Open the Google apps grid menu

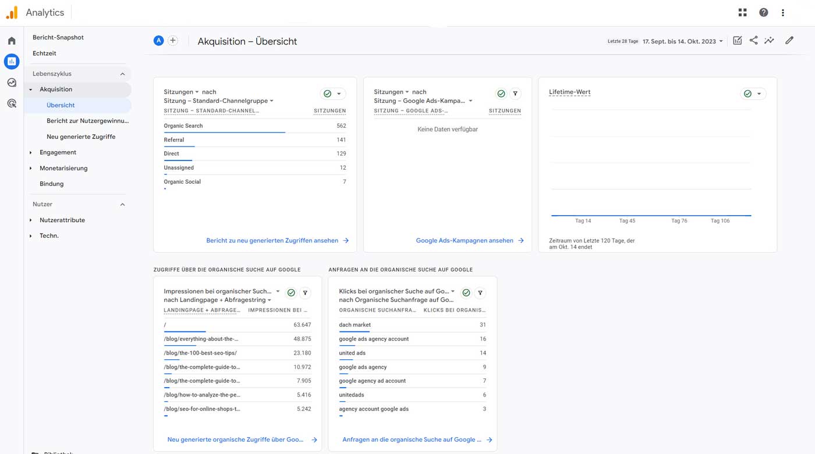point(742,12)
